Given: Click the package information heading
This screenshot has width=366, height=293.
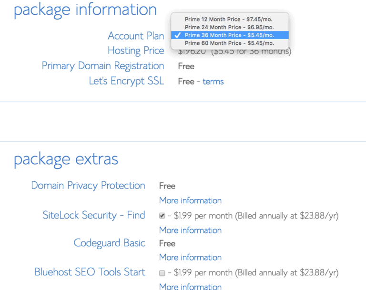Looking at the screenshot, I should pos(85,10).
